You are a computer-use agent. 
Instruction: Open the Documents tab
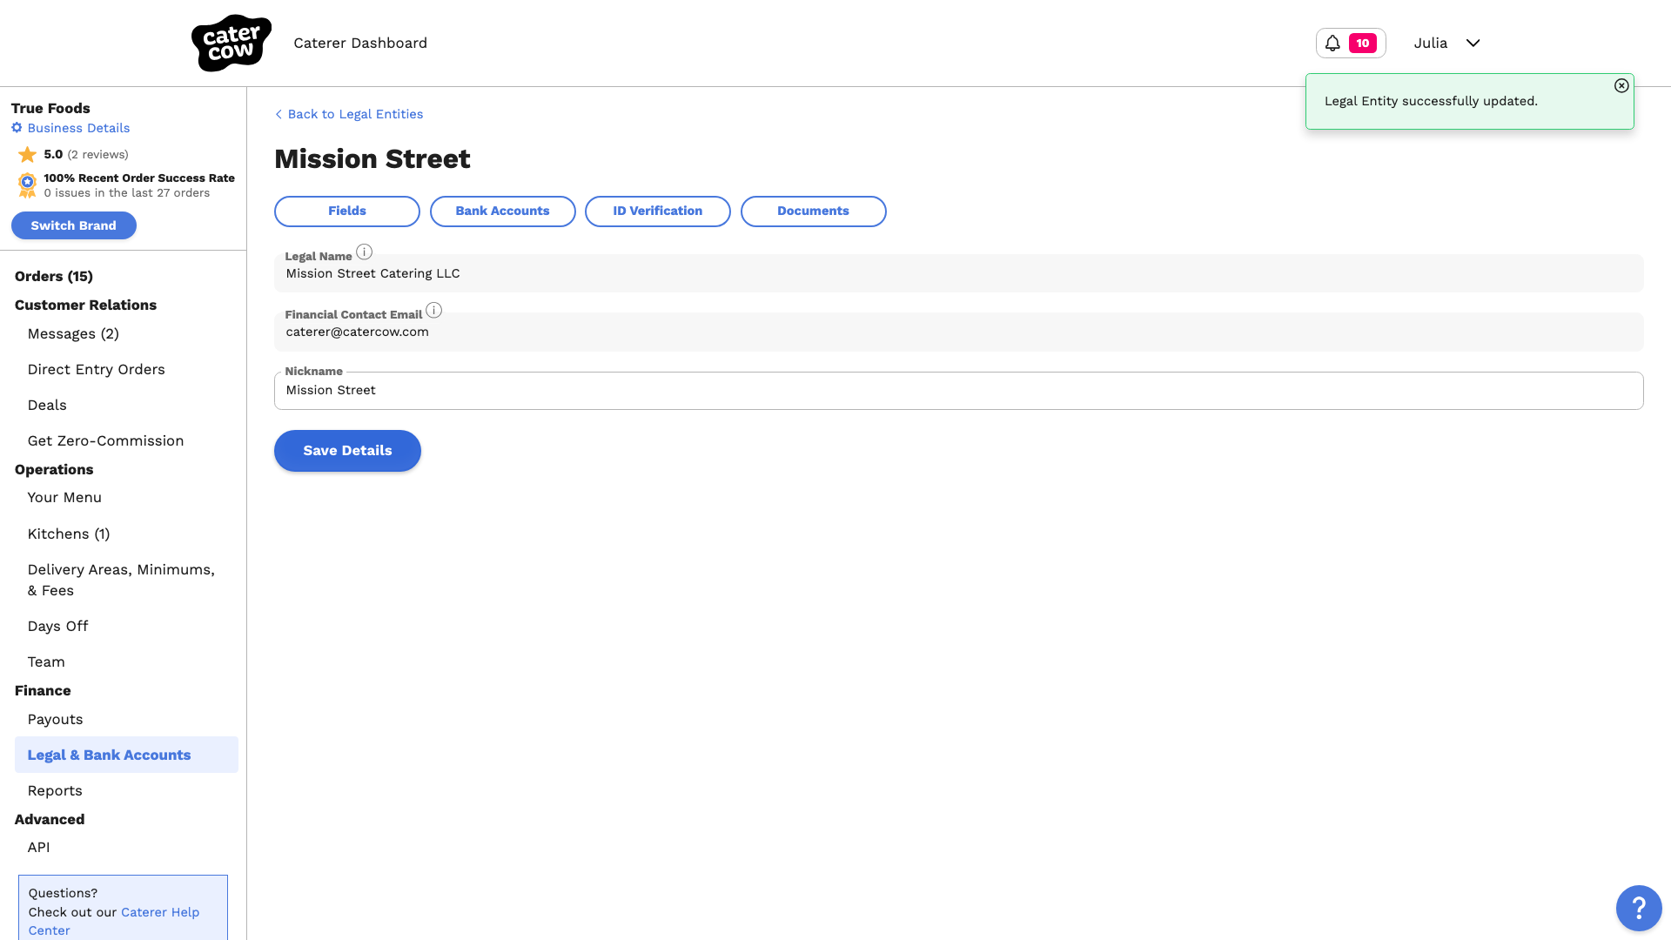[813, 211]
